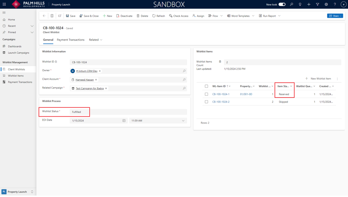Image resolution: width=348 pixels, height=197 pixels.
Task: Toggle the New look switch
Action: coord(282,5)
